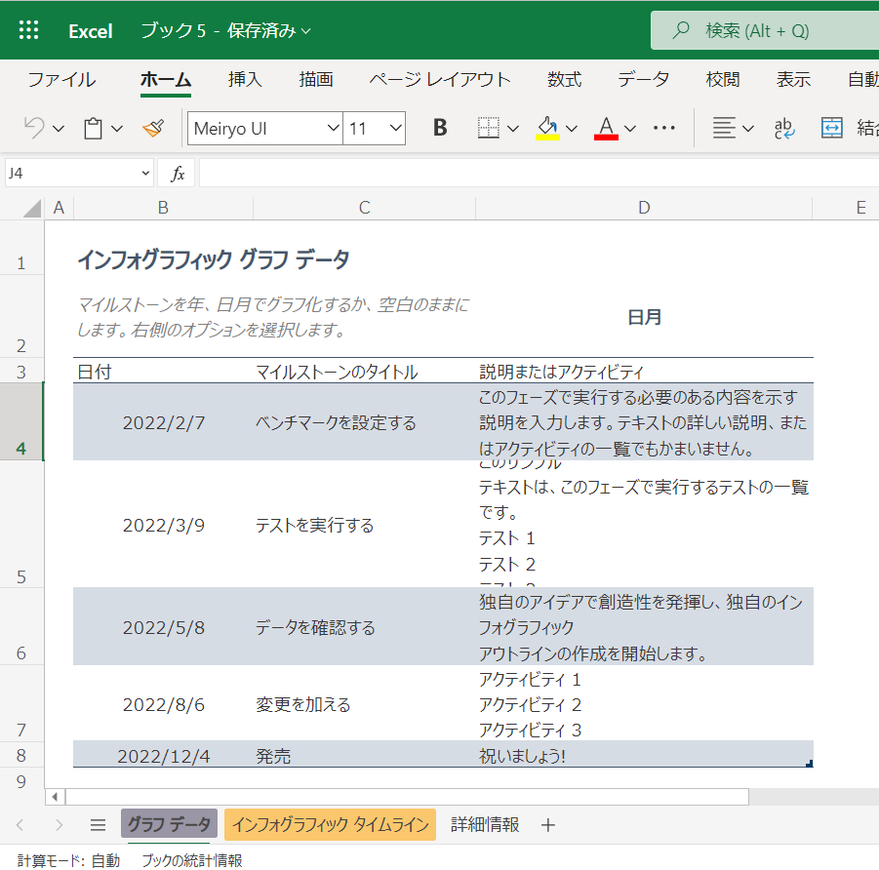Open the 表示 tab
Viewport: 879px width, 870px height.
[x=793, y=80]
